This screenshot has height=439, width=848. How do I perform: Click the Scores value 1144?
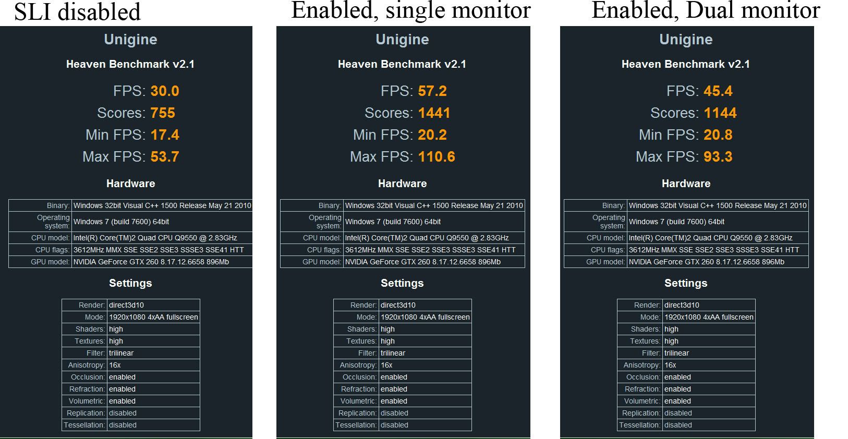click(x=720, y=113)
